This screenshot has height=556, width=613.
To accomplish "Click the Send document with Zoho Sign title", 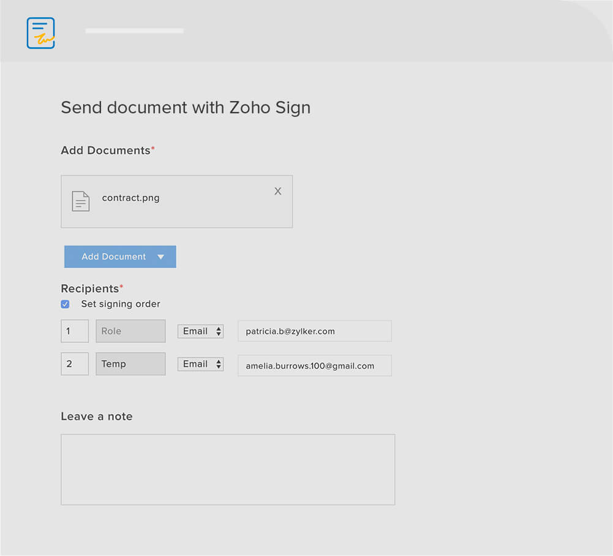I will 186,108.
